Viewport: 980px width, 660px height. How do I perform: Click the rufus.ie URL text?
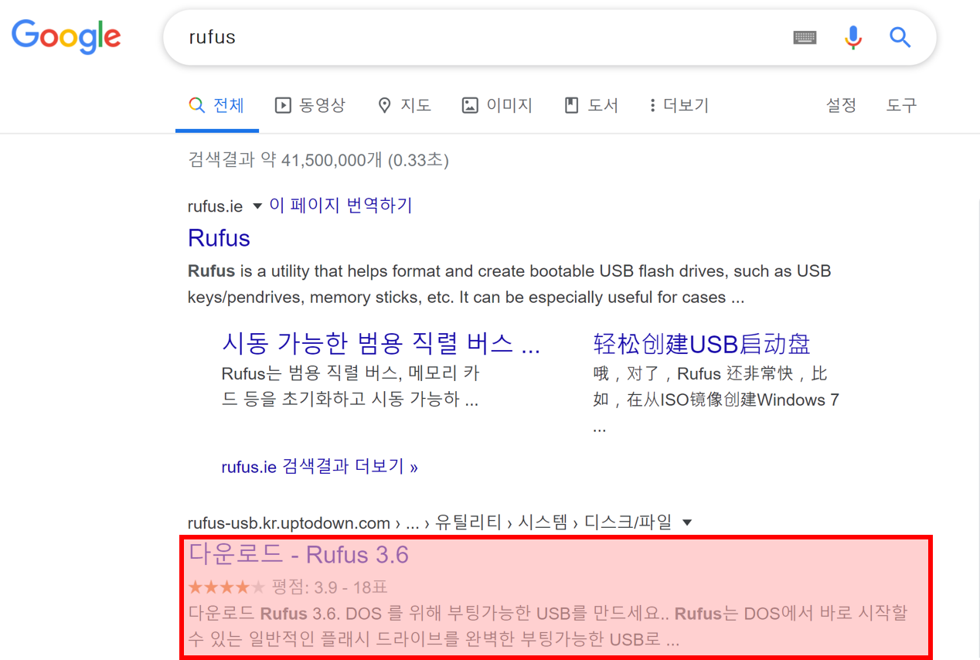coord(215,206)
